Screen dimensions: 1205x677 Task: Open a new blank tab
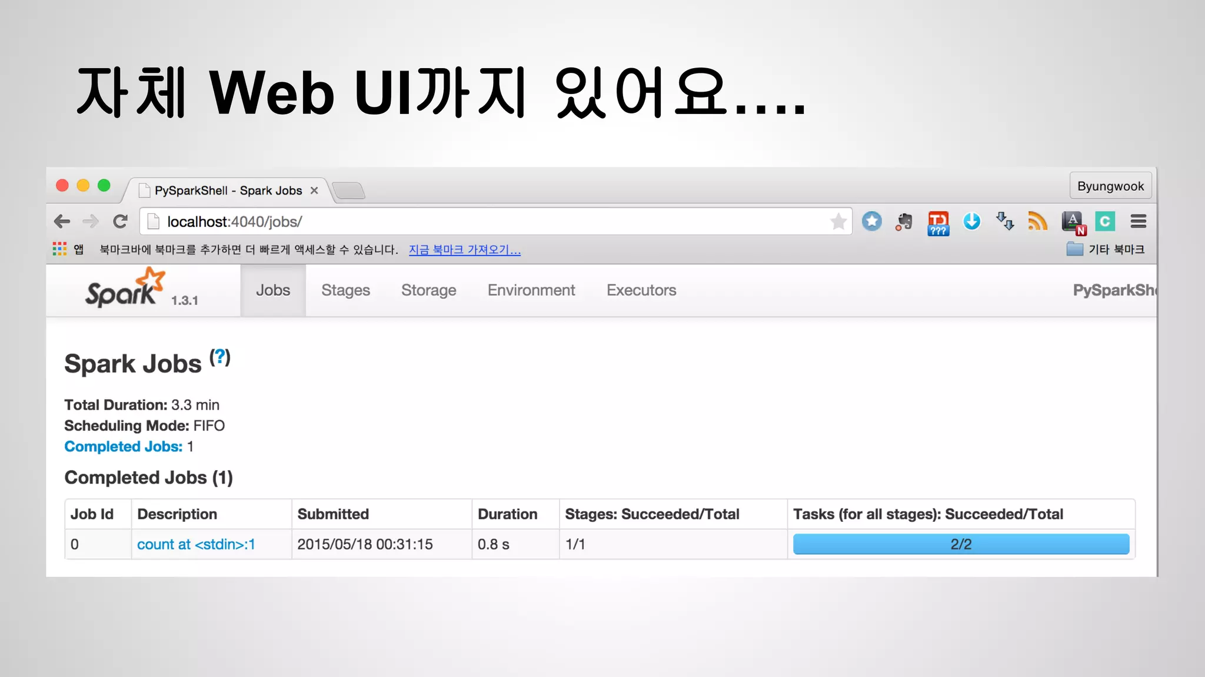[x=349, y=190]
